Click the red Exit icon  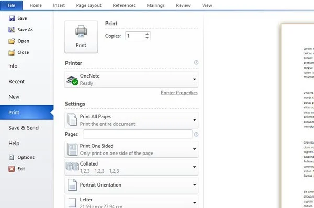click(12, 169)
